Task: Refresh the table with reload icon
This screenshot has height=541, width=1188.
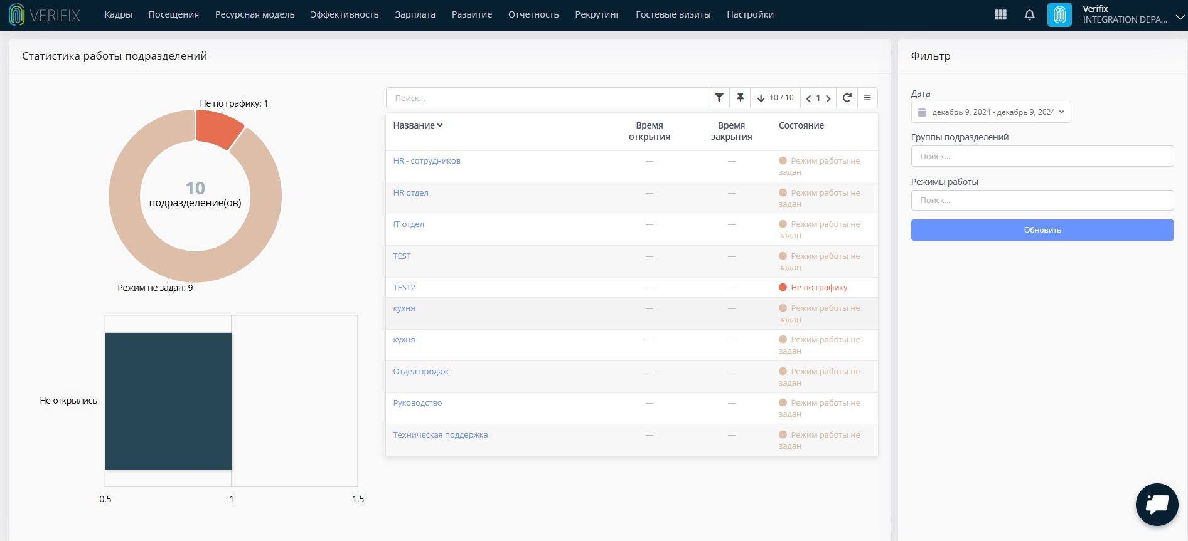Action: point(847,98)
